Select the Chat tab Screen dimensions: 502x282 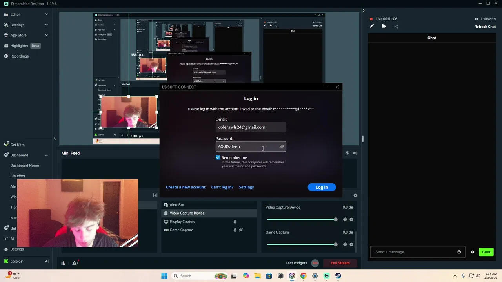click(432, 38)
